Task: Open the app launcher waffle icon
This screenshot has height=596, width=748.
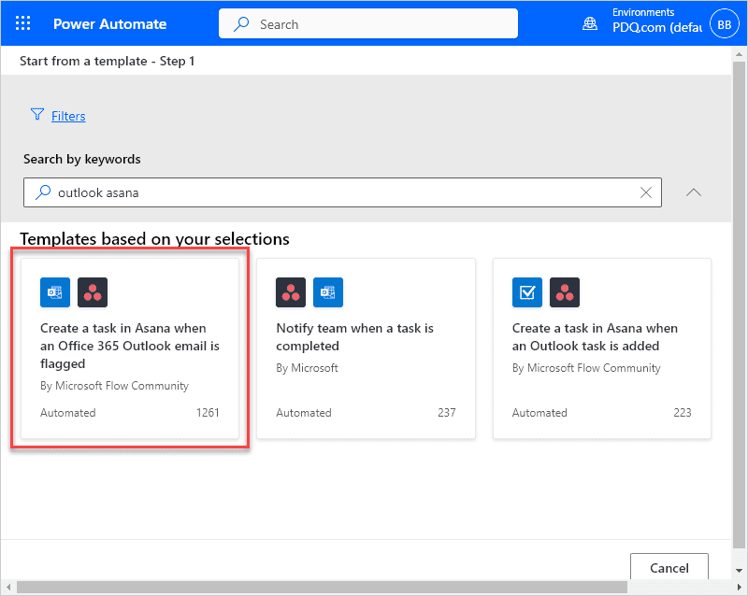Action: click(x=23, y=23)
